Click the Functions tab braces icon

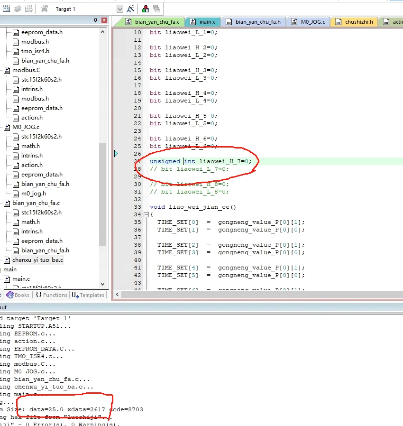39,295
